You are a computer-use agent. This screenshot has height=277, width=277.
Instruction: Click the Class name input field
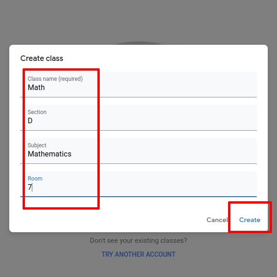coord(138,84)
